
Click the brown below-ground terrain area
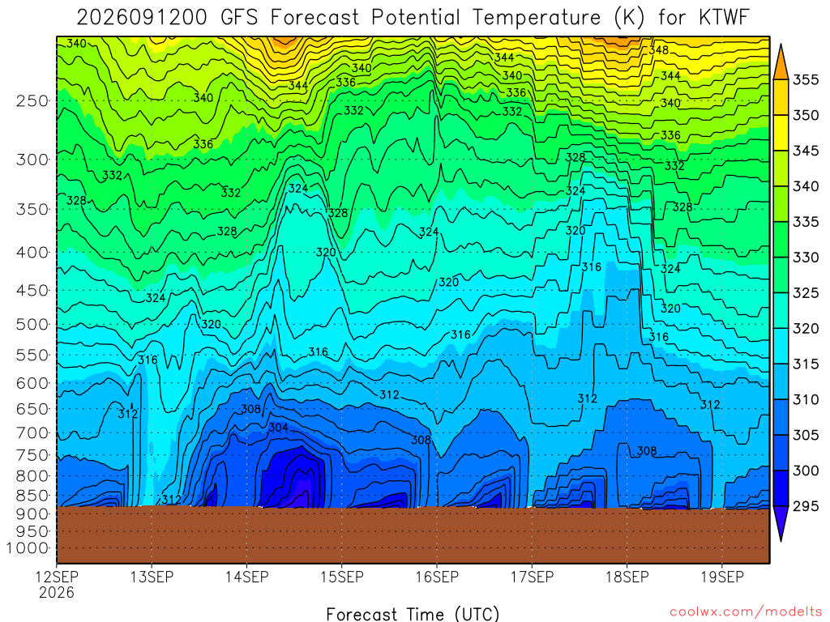click(413, 535)
